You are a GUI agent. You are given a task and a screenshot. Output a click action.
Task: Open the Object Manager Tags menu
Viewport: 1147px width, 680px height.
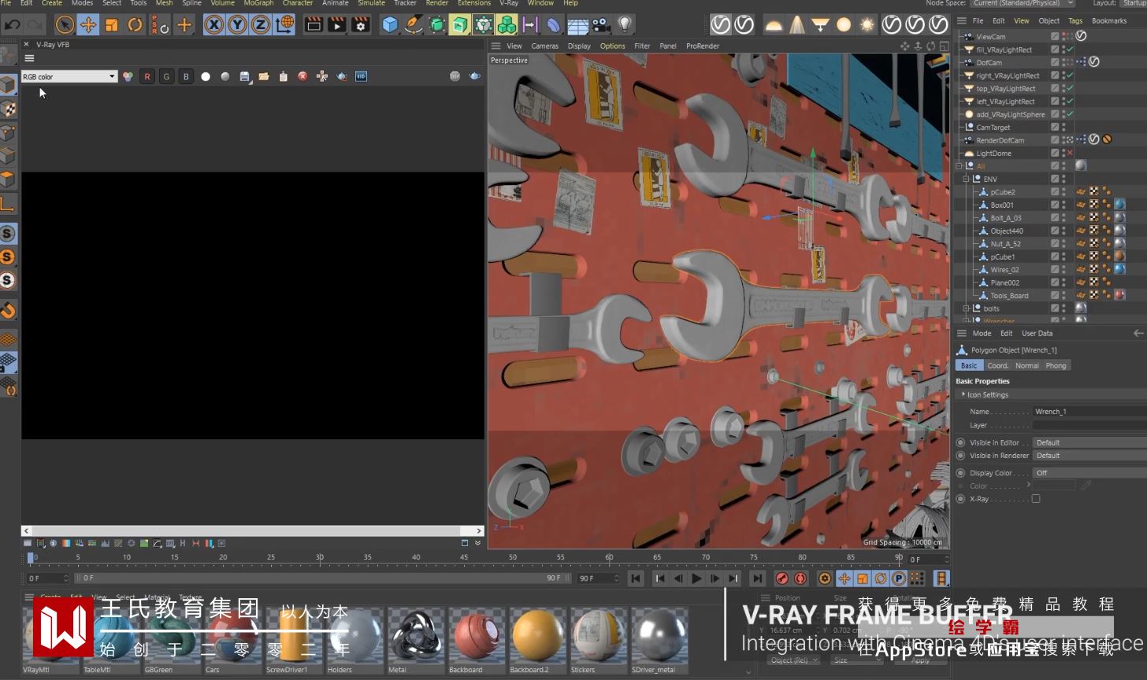(x=1075, y=20)
